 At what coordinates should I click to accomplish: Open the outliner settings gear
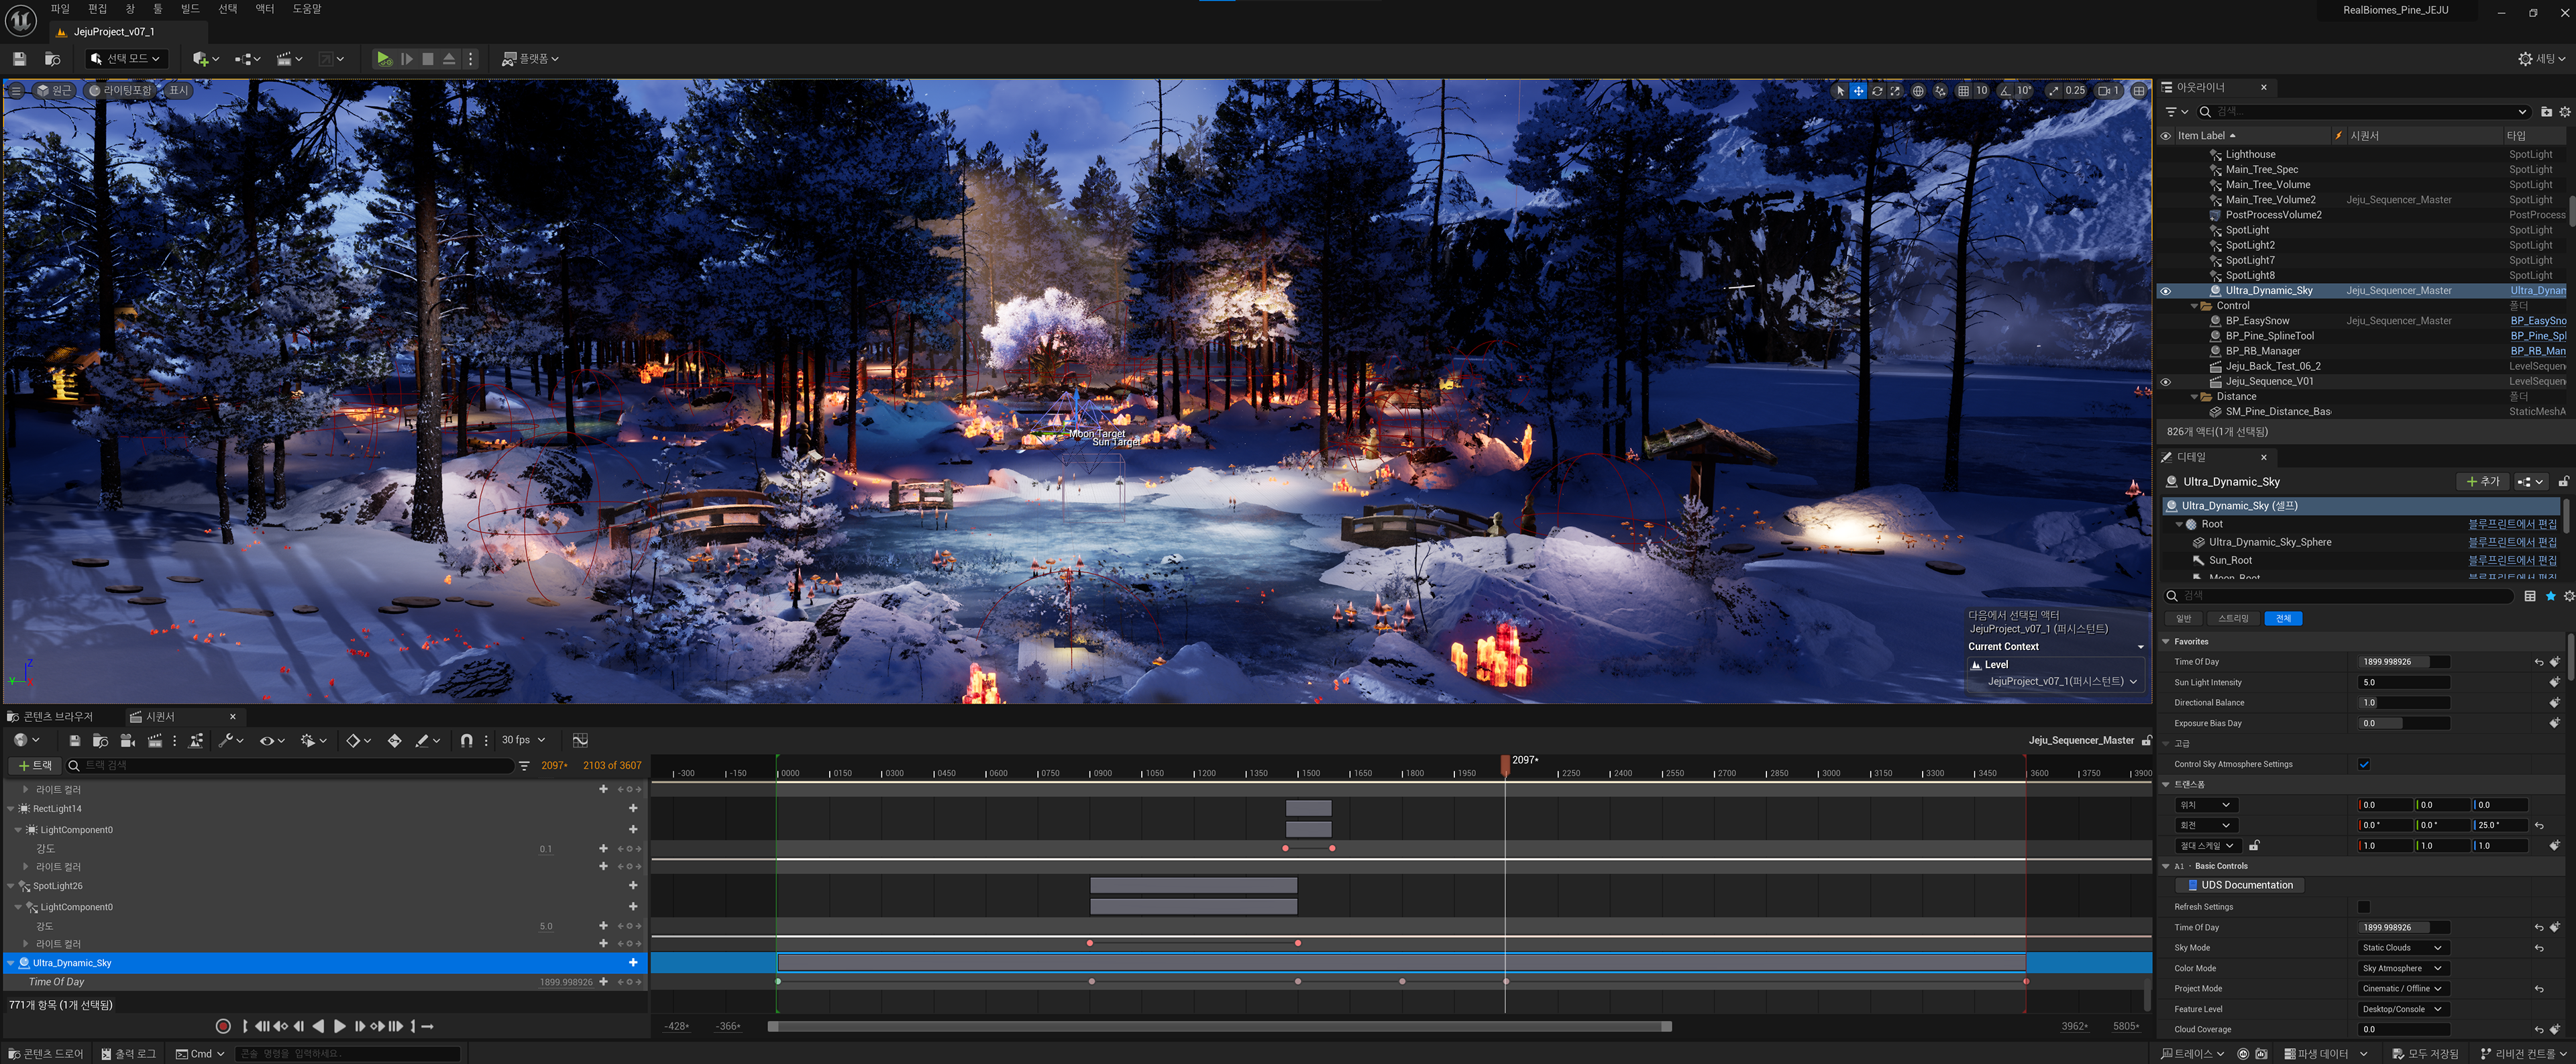pos(2565,112)
